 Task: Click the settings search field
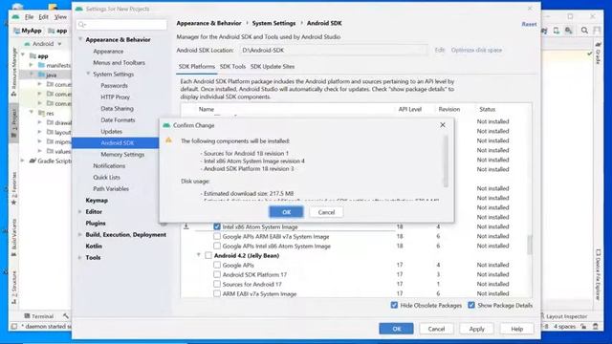(121, 25)
